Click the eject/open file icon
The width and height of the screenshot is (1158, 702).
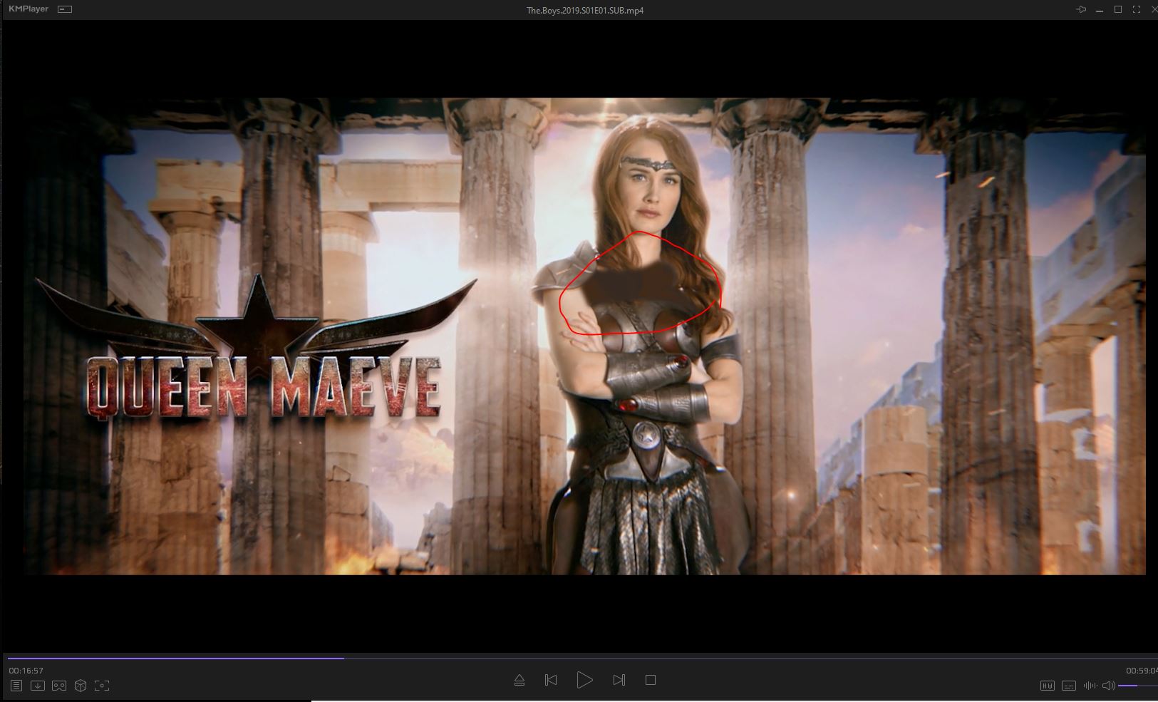click(x=519, y=681)
